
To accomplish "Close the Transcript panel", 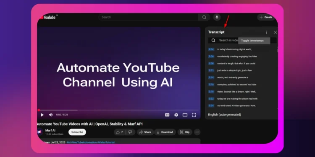I will click(x=275, y=32).
